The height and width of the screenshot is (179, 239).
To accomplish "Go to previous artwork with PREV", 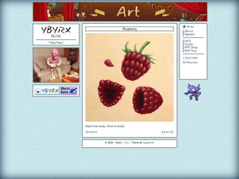I will click(x=93, y=132).
